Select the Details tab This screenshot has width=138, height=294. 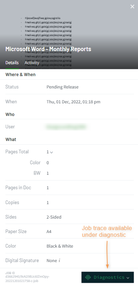click(12, 63)
